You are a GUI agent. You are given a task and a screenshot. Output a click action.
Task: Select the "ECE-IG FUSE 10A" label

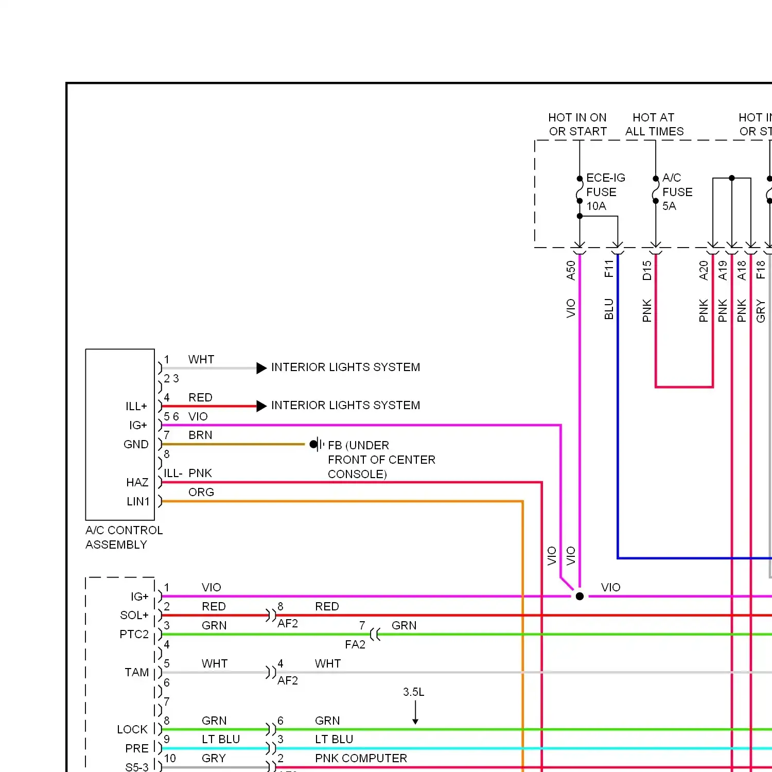606,192
